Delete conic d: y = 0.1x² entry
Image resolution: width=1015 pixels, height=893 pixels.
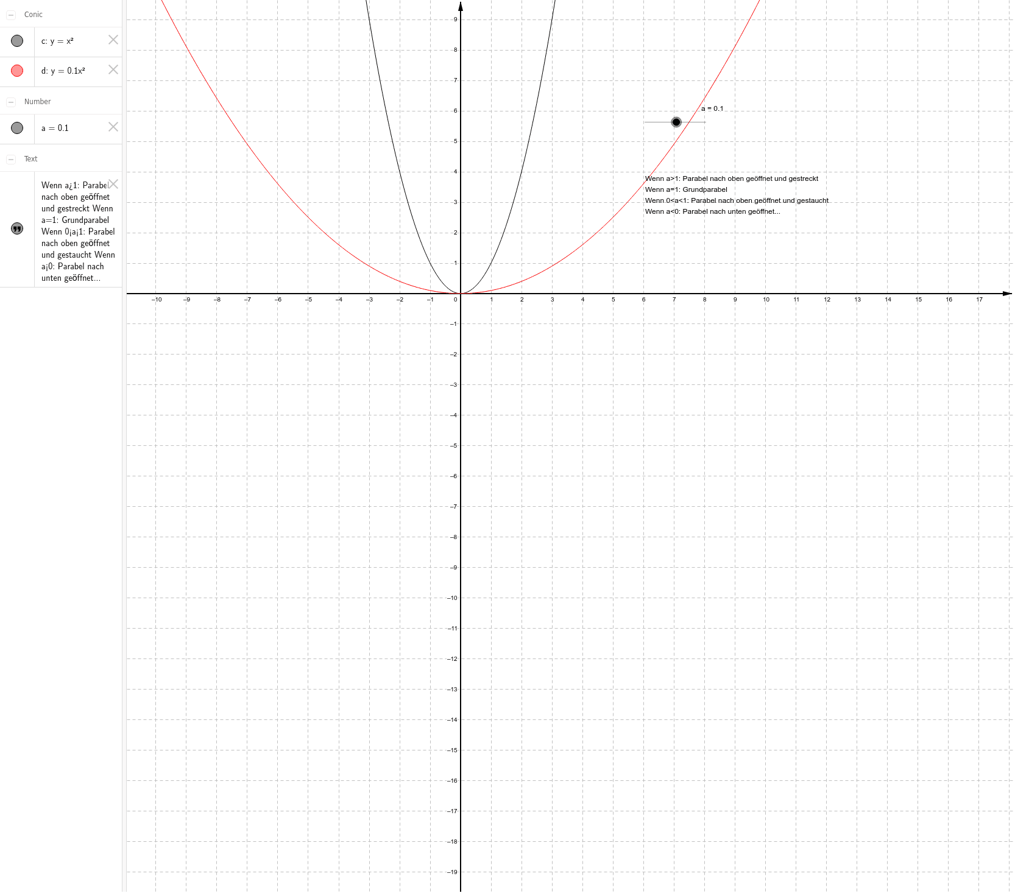[113, 69]
